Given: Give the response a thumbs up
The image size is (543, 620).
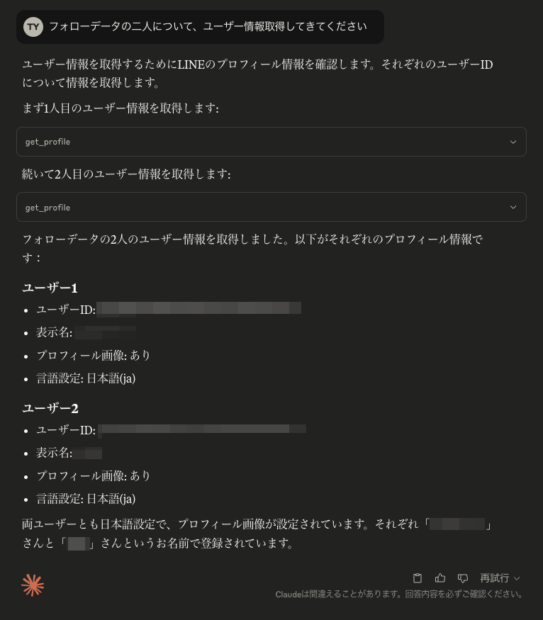Looking at the screenshot, I should pyautogui.click(x=440, y=577).
